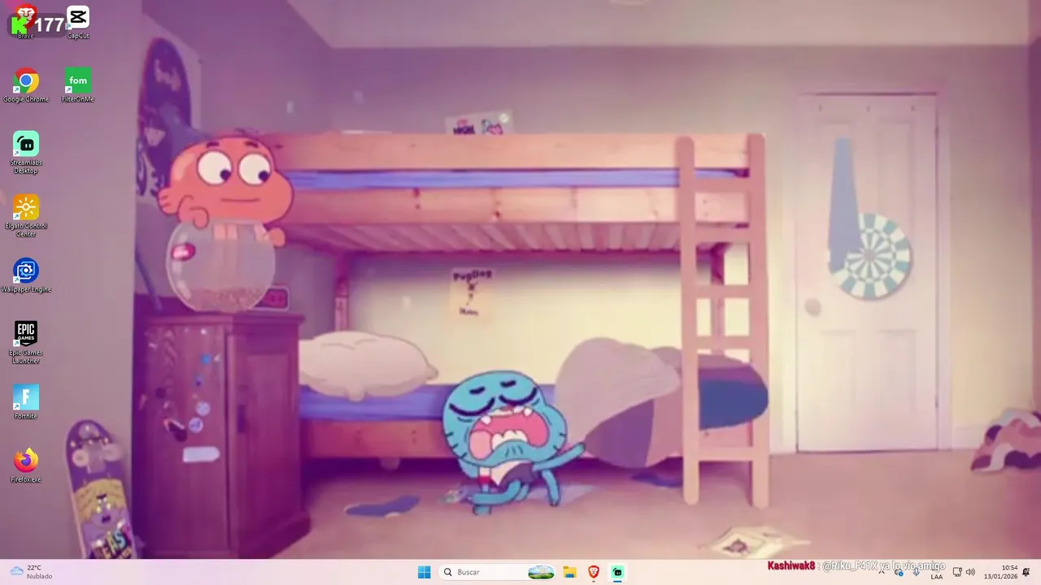
Task: Select the FilterOnMe desktop shortcut
Action: (78, 85)
